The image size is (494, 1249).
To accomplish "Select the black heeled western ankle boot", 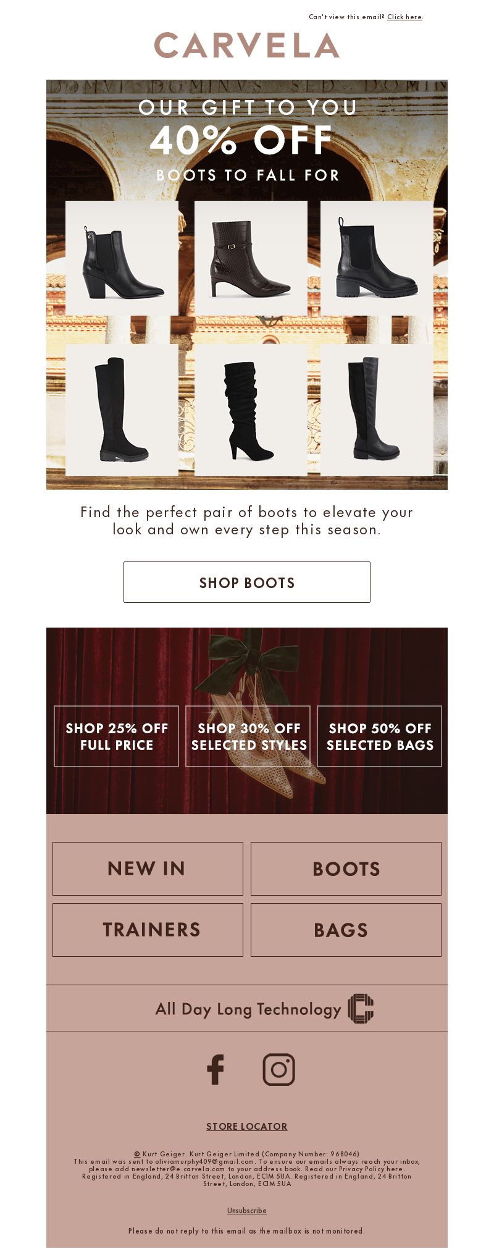I will pos(122,258).
